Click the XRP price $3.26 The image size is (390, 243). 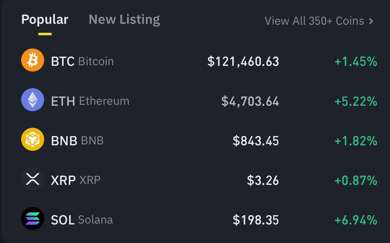(x=263, y=181)
